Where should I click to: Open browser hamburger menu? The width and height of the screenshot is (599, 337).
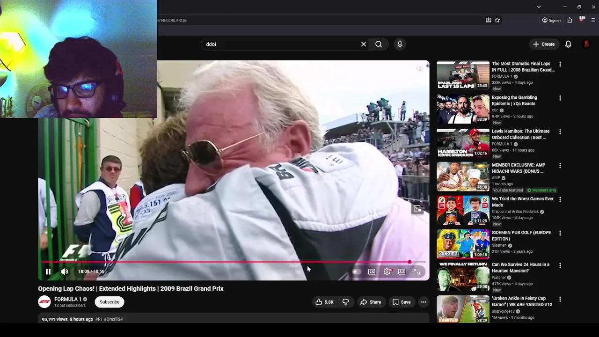593,20
